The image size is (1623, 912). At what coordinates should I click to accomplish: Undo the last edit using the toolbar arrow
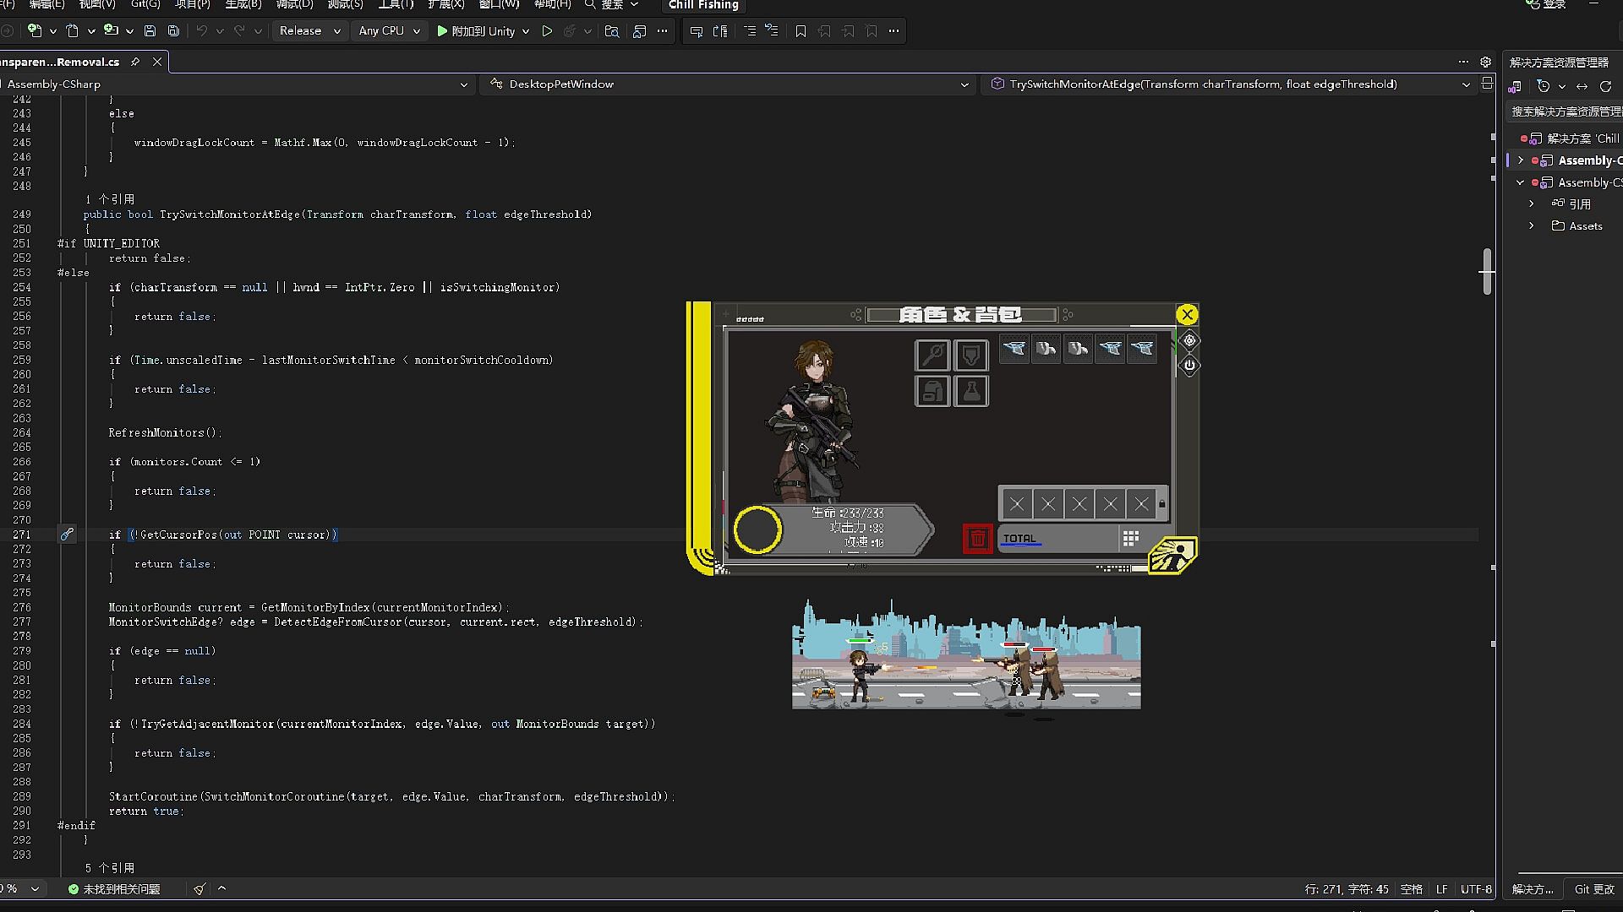click(x=202, y=31)
